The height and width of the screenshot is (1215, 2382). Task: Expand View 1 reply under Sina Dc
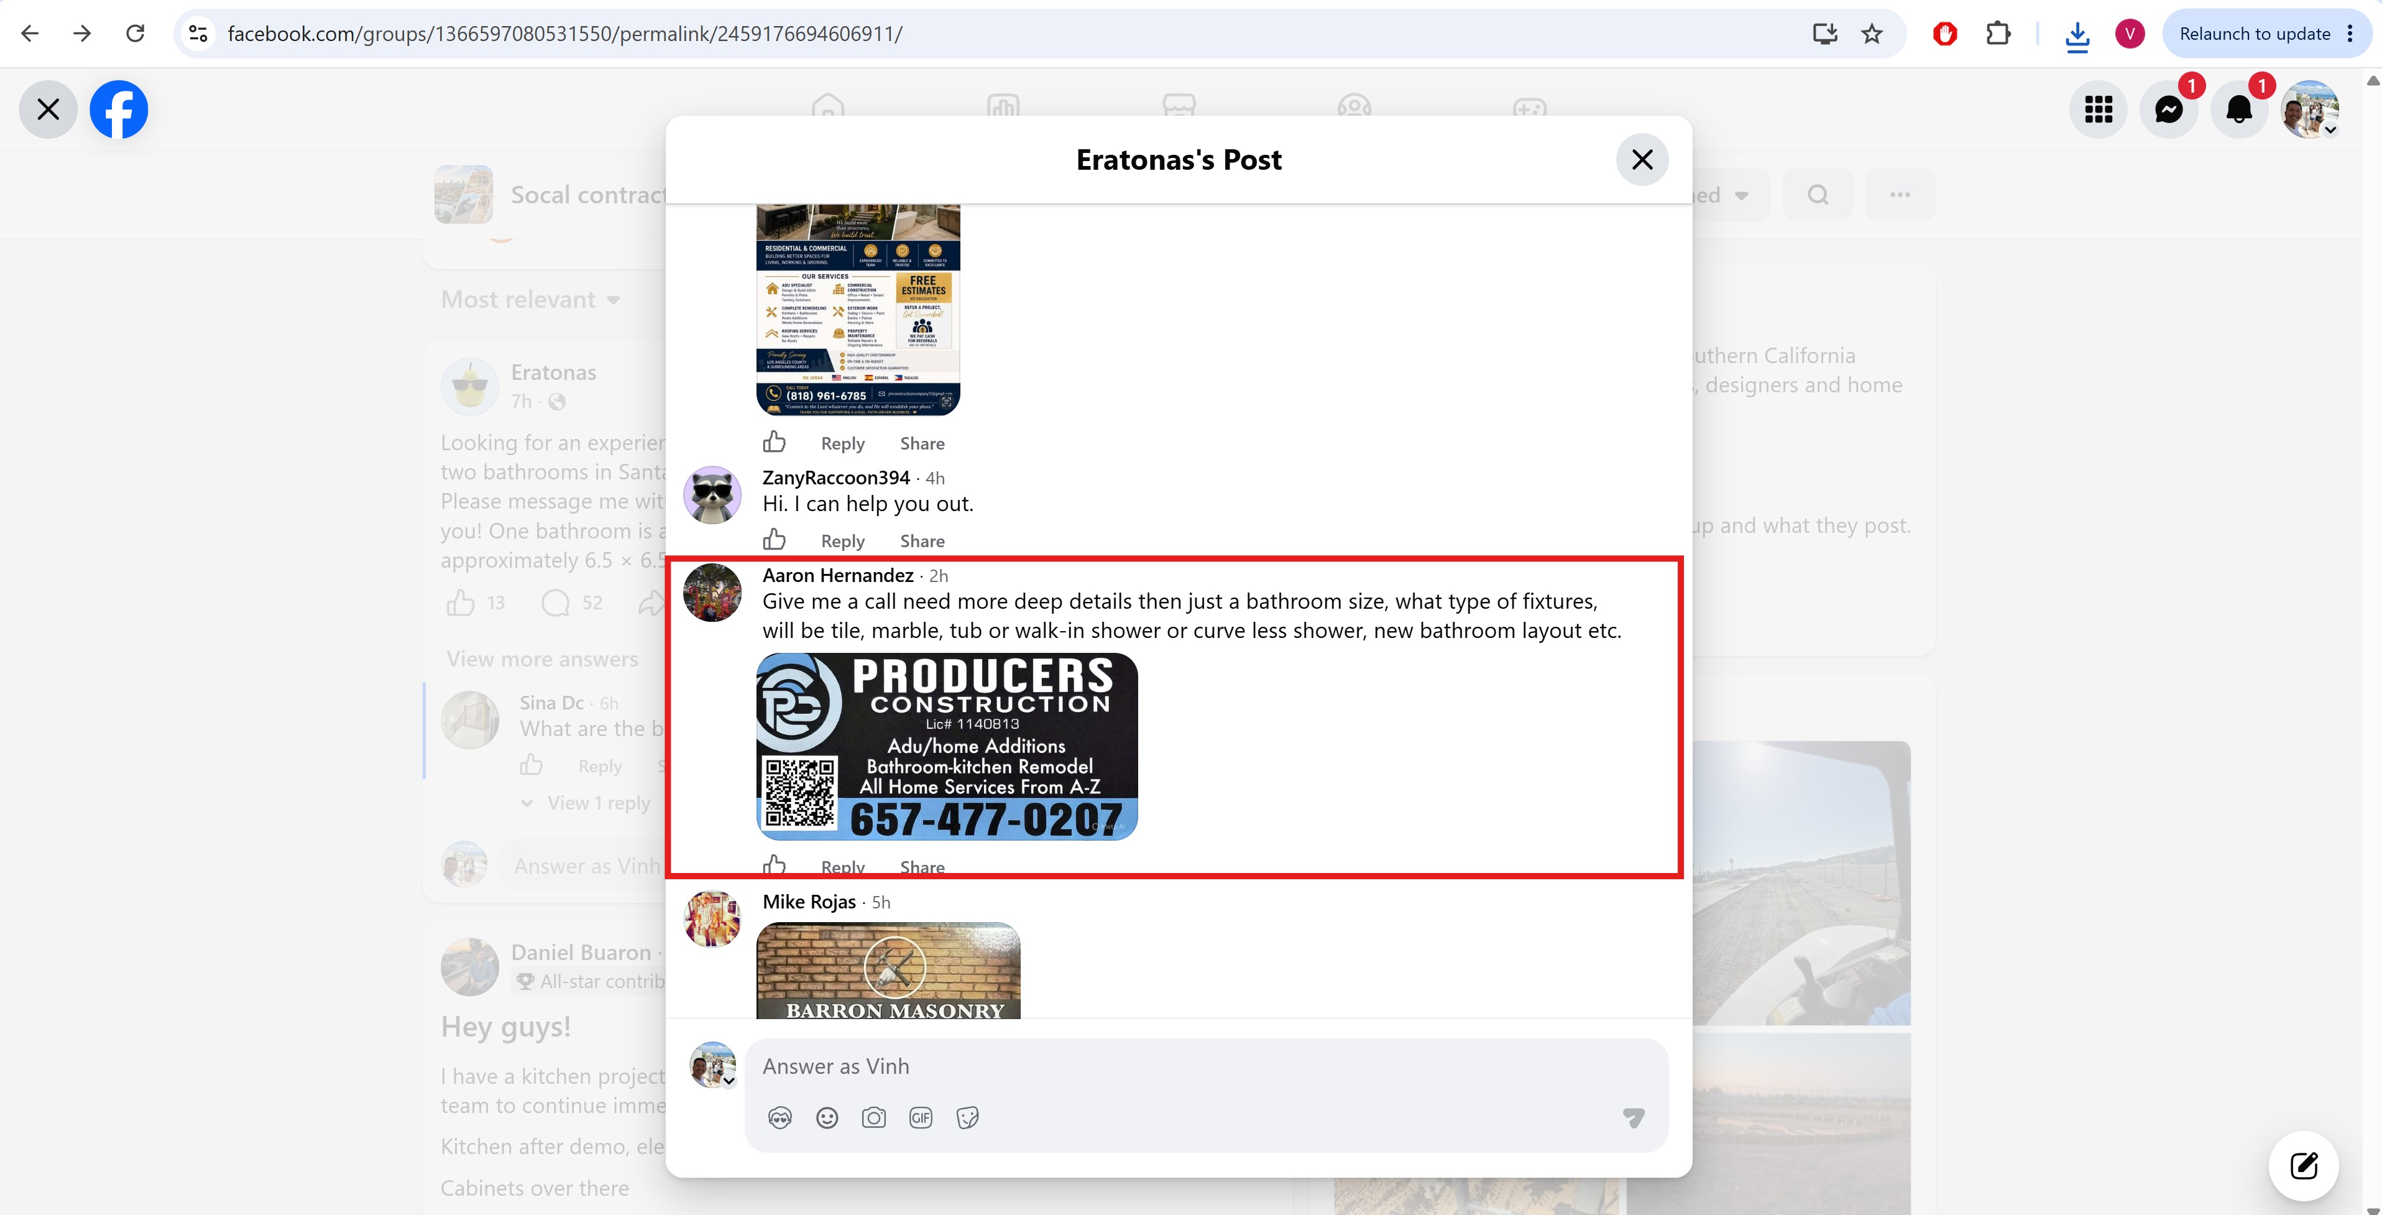pyautogui.click(x=598, y=803)
